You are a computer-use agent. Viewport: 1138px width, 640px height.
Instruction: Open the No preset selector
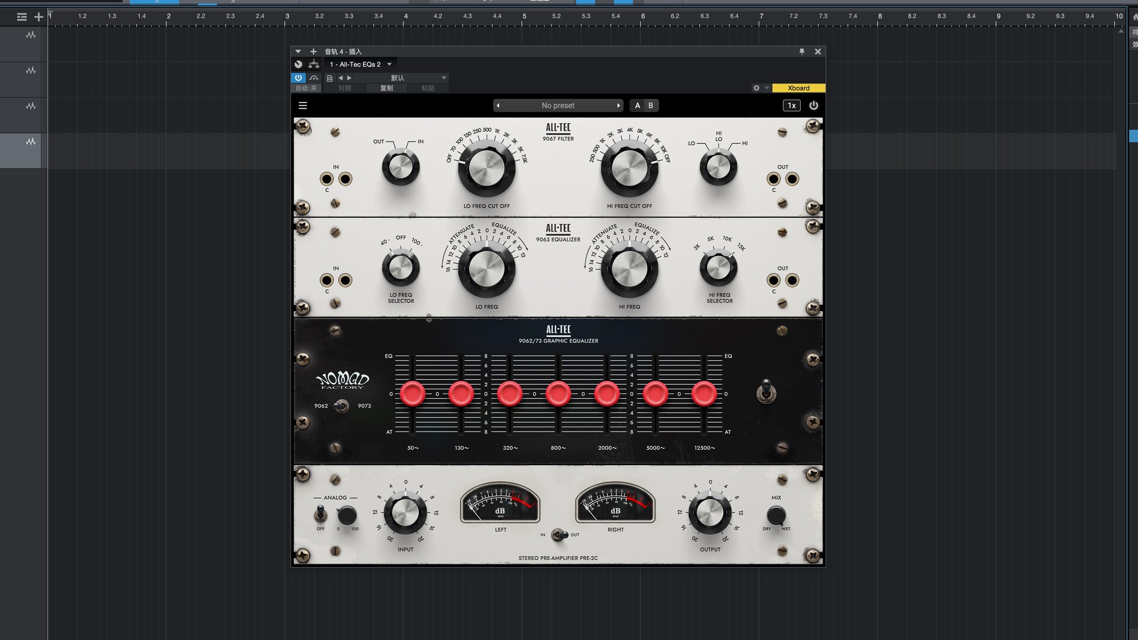click(x=558, y=105)
